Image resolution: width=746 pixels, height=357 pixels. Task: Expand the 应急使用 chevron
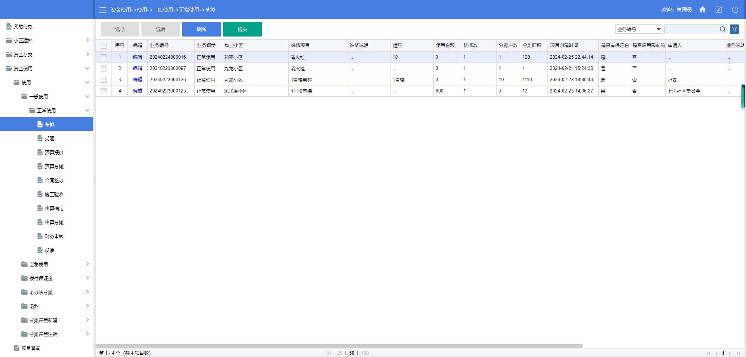click(x=87, y=264)
